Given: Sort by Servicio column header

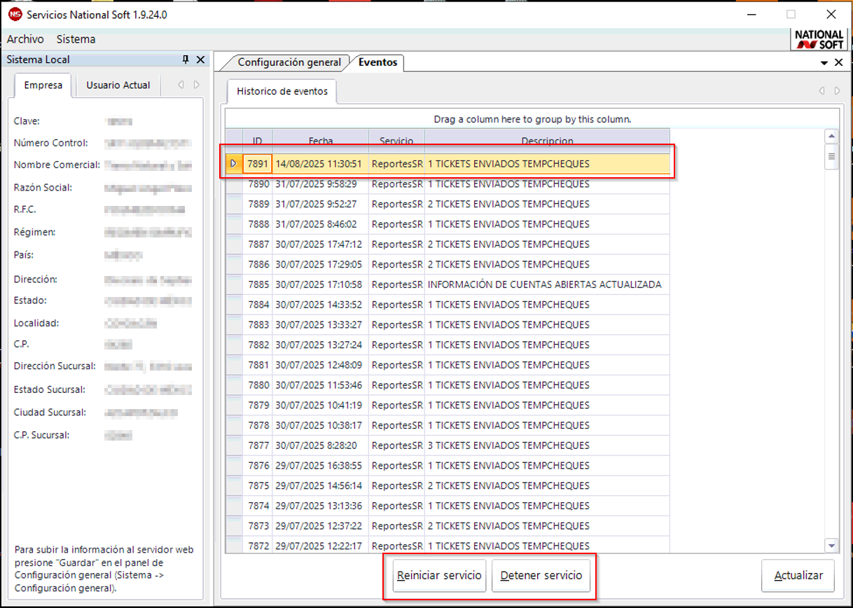Looking at the screenshot, I should 396,141.
